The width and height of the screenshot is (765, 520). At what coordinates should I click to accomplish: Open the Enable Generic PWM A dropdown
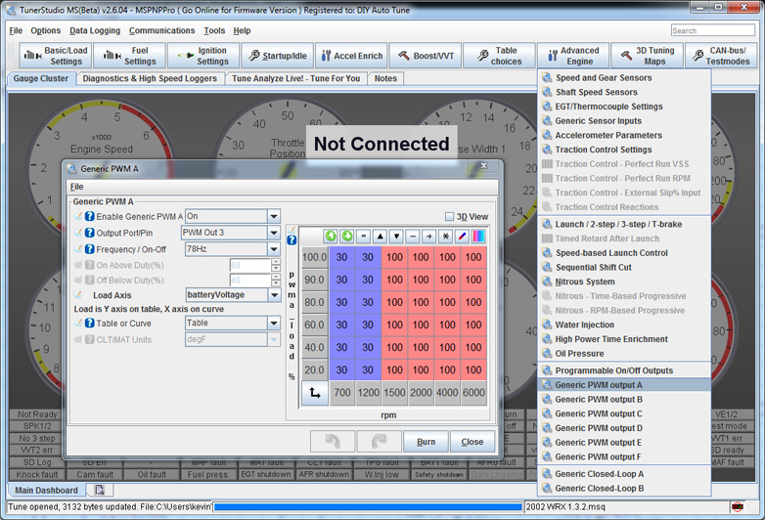coord(274,217)
